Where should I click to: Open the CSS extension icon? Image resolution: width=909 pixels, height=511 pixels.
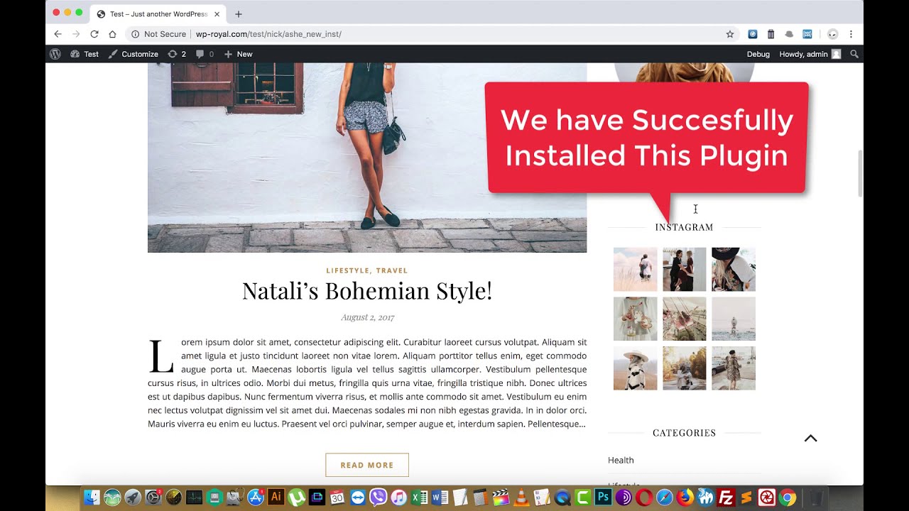[807, 34]
